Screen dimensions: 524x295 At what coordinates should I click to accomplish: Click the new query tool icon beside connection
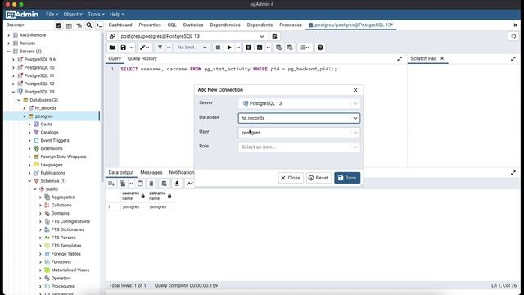274,36
